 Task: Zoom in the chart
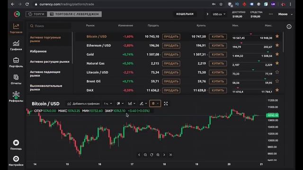tap(158, 155)
